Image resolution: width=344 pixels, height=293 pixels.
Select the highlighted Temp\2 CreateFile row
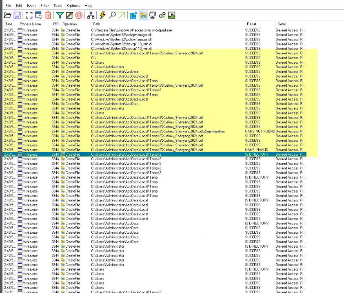tap(122, 154)
